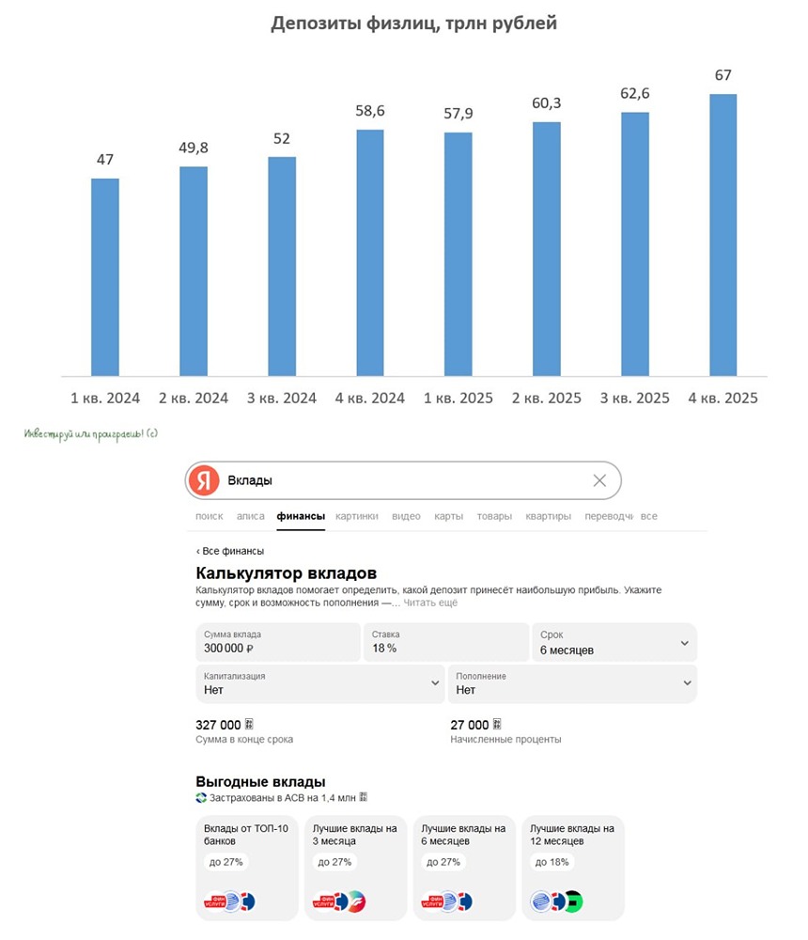The height and width of the screenshot is (940, 808).
Task: Show more tabs with все
Action: (x=649, y=516)
